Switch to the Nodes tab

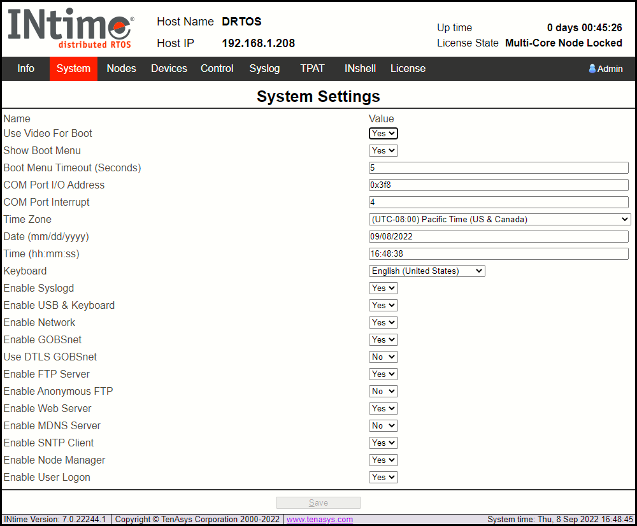(x=121, y=69)
